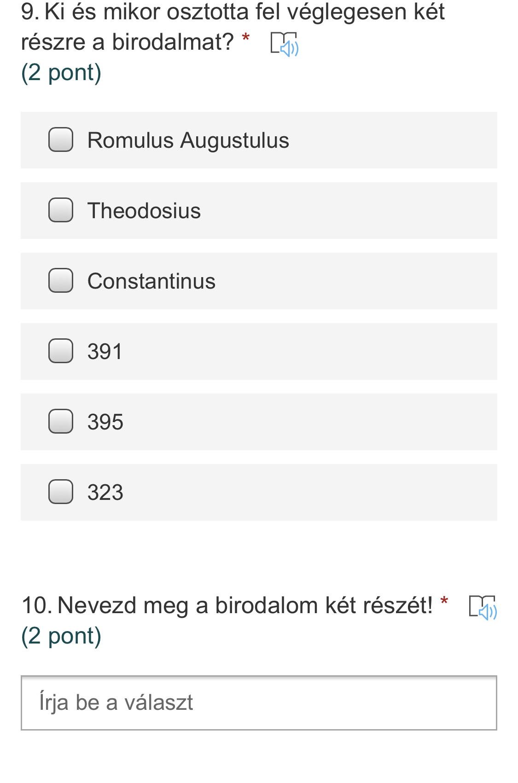Click '(2 pont)' under question 9
Image resolution: width=518 pixels, height=783 pixels.
click(x=61, y=73)
